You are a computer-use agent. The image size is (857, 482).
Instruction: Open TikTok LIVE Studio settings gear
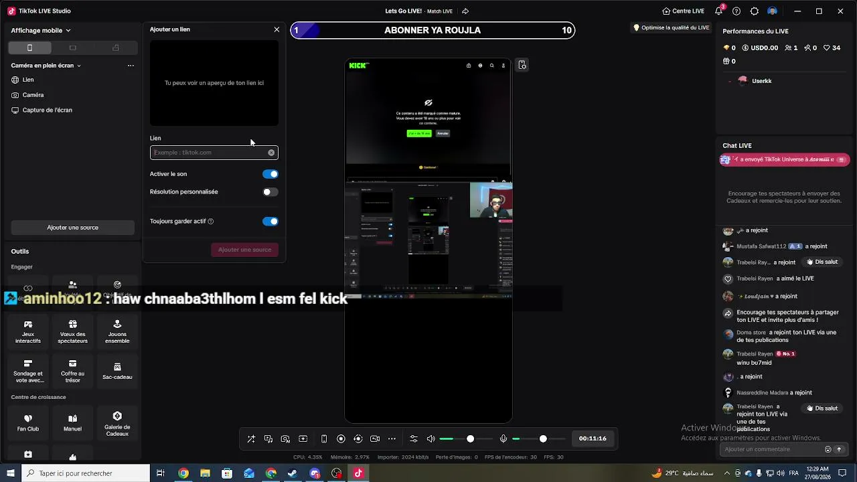(755, 11)
